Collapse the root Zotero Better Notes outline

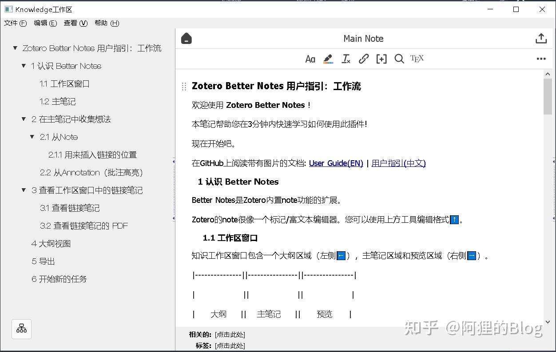(15, 48)
